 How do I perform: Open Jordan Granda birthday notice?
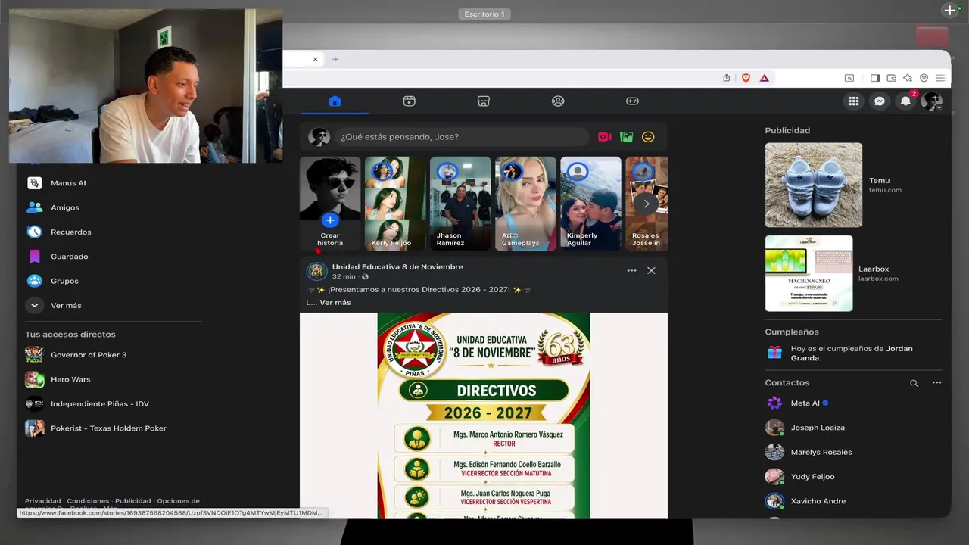[x=853, y=353]
